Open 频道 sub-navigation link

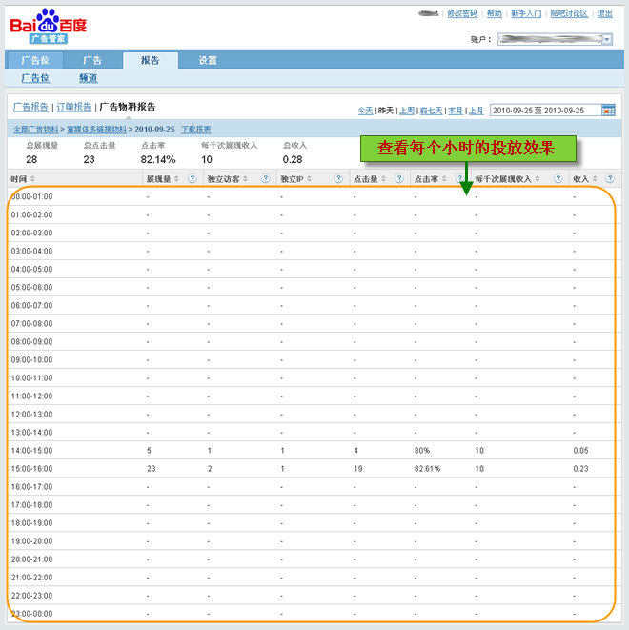(x=89, y=78)
